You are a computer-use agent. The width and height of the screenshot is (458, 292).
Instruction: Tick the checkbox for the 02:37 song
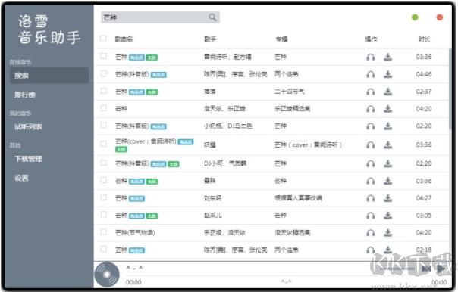(104, 91)
